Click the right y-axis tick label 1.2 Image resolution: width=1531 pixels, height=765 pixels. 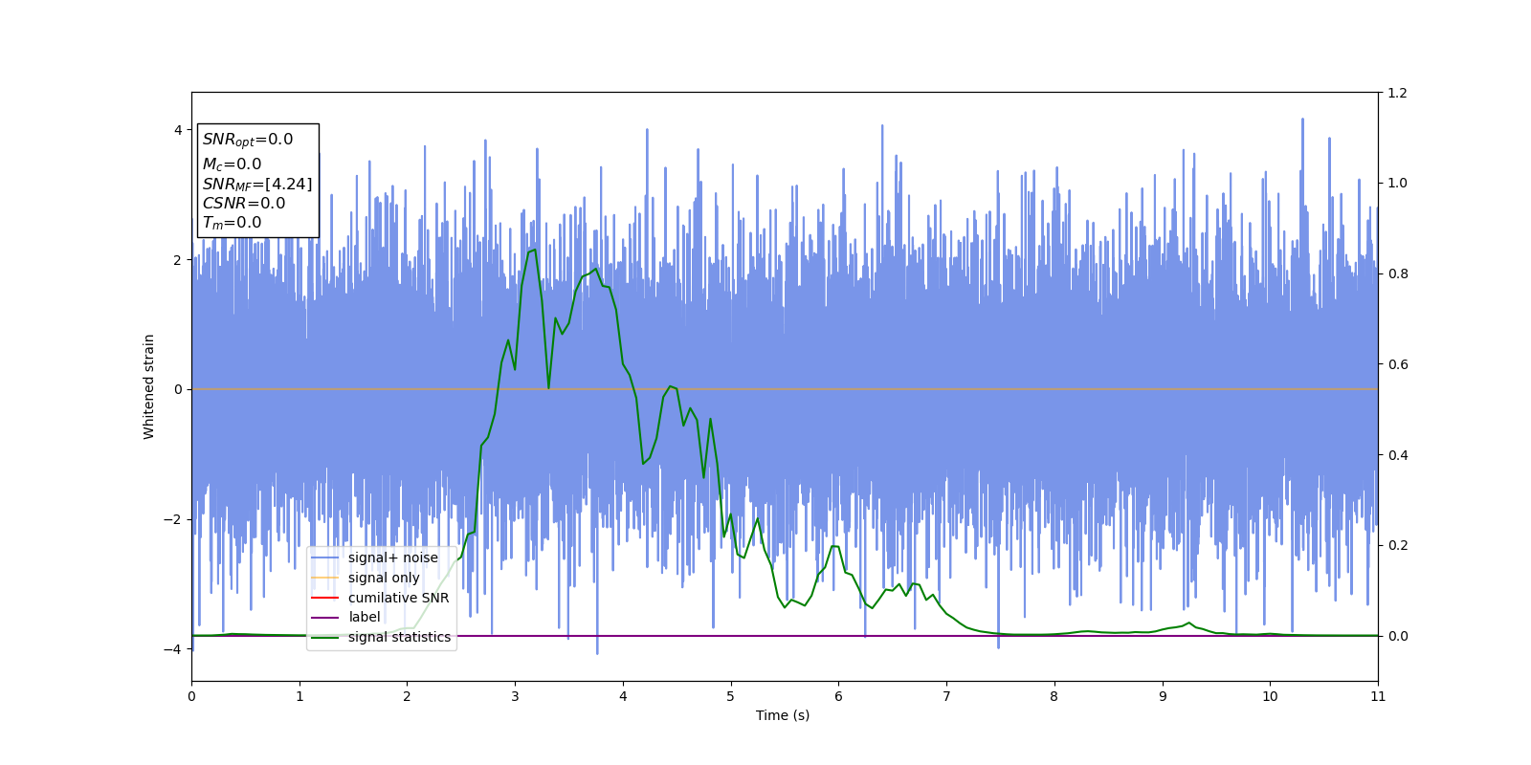(x=1398, y=93)
